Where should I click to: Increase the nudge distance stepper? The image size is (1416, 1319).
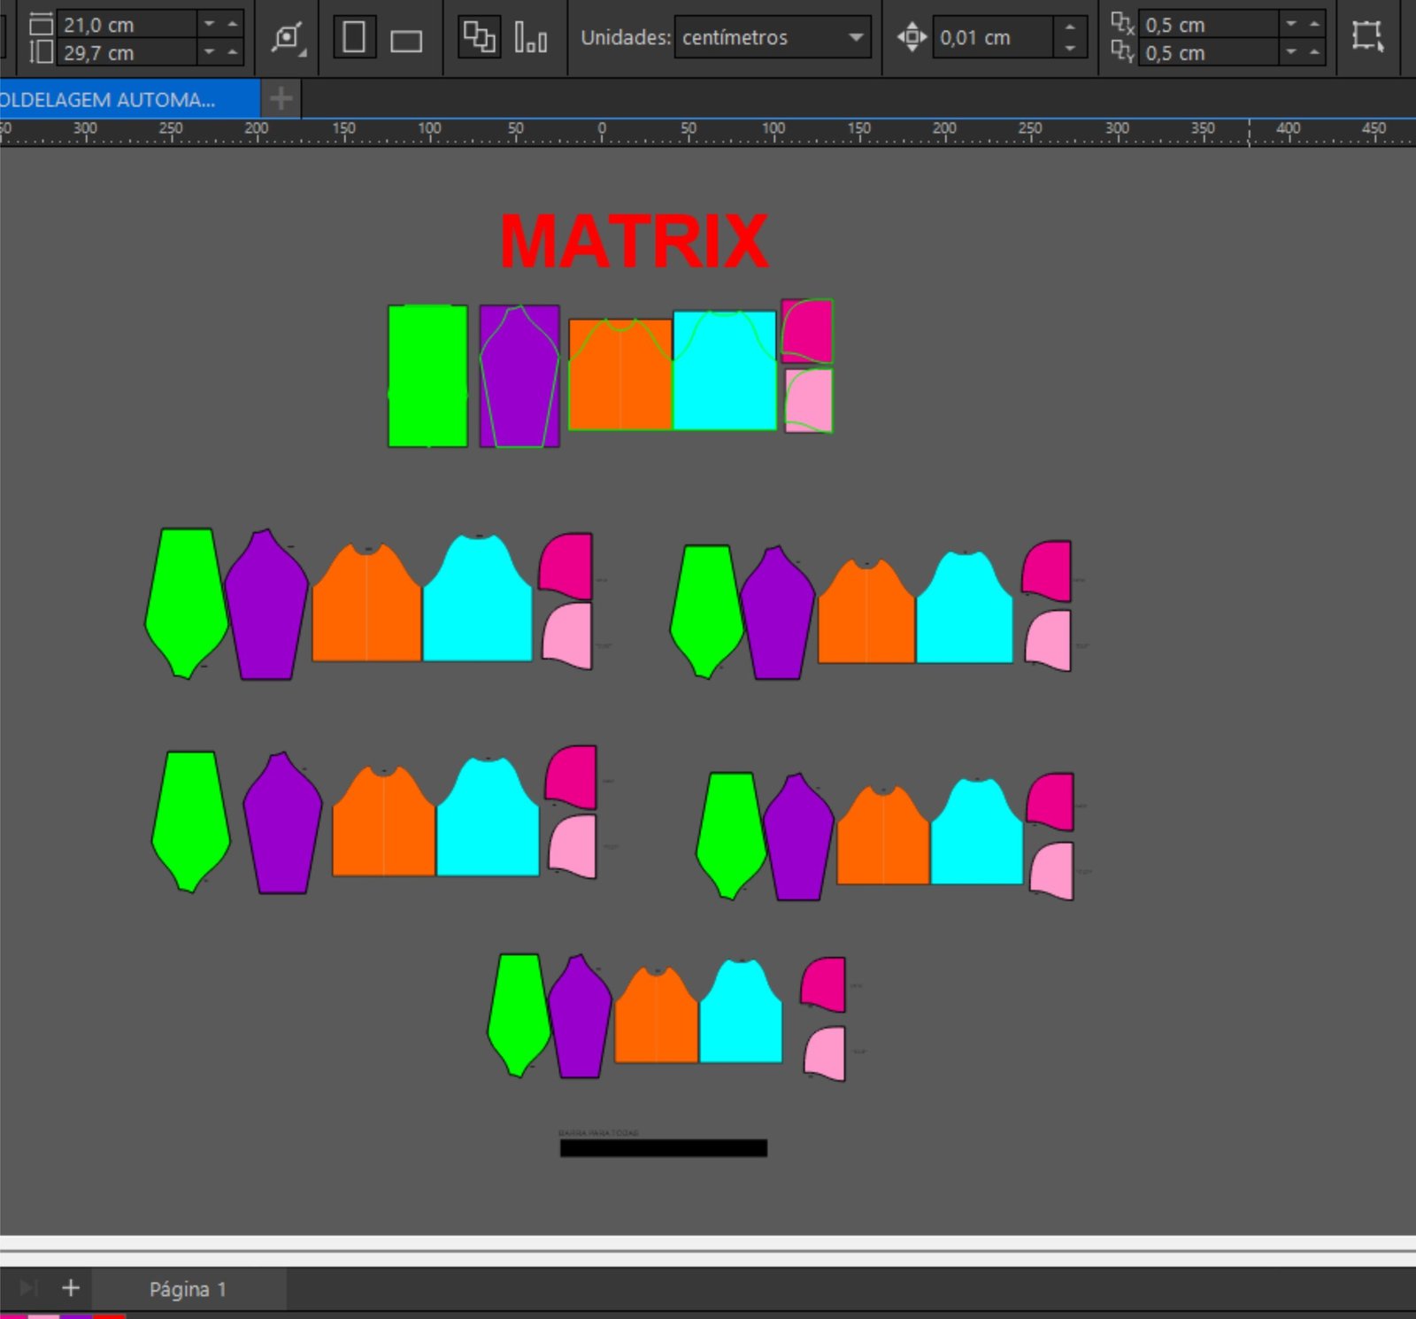click(x=1070, y=27)
